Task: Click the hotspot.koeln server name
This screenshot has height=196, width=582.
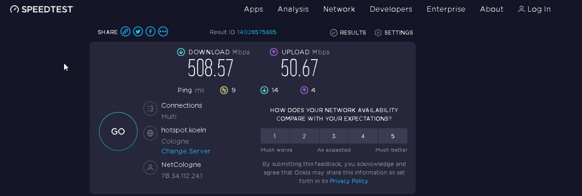Action: [x=184, y=130]
